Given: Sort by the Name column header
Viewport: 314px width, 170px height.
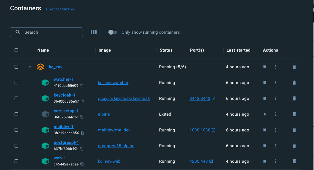Looking at the screenshot, I should pyautogui.click(x=43, y=50).
